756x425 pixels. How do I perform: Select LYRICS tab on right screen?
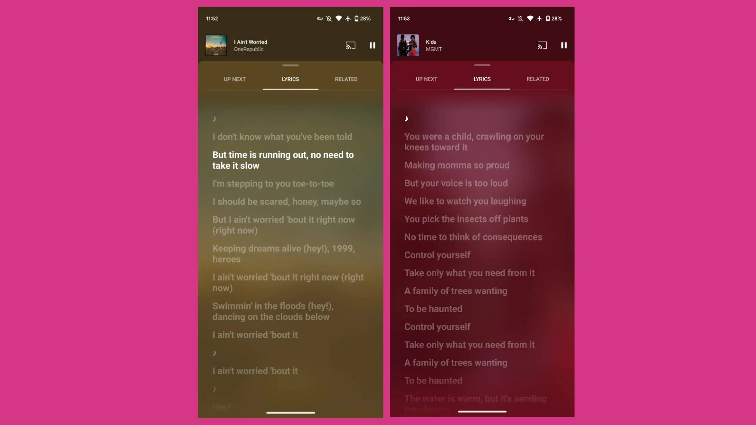point(482,79)
